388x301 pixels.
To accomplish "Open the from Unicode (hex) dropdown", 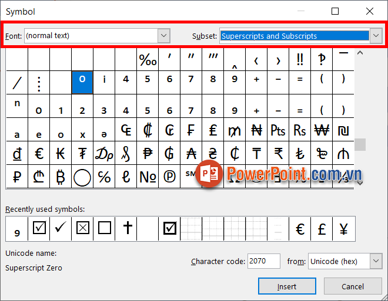I will pos(376,261).
